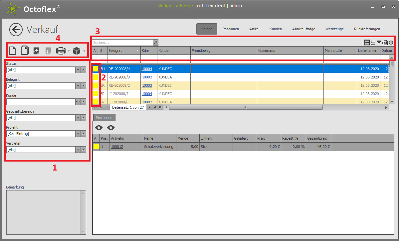Toggle the second eye icon in Positionen
The width and height of the screenshot is (399, 241).
[111, 128]
